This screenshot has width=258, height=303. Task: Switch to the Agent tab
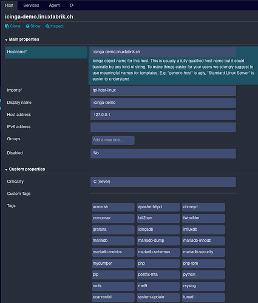[x=54, y=5]
